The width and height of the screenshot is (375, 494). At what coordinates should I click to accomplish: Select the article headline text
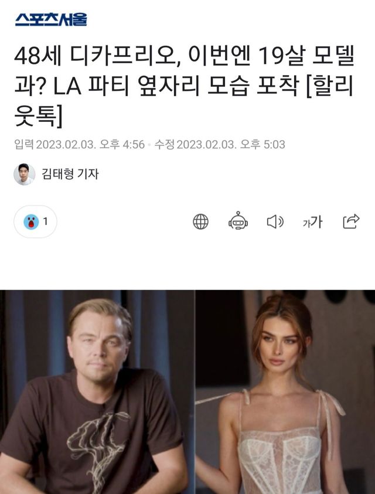[185, 86]
